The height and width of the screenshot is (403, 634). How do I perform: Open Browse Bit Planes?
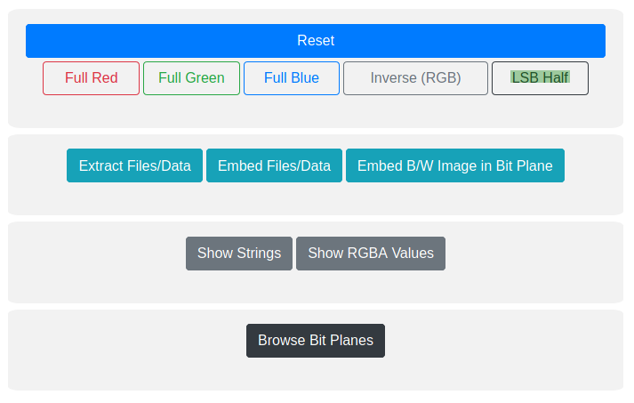click(x=316, y=341)
